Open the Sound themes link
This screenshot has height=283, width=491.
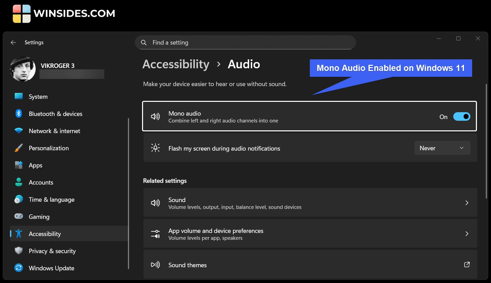click(x=187, y=265)
